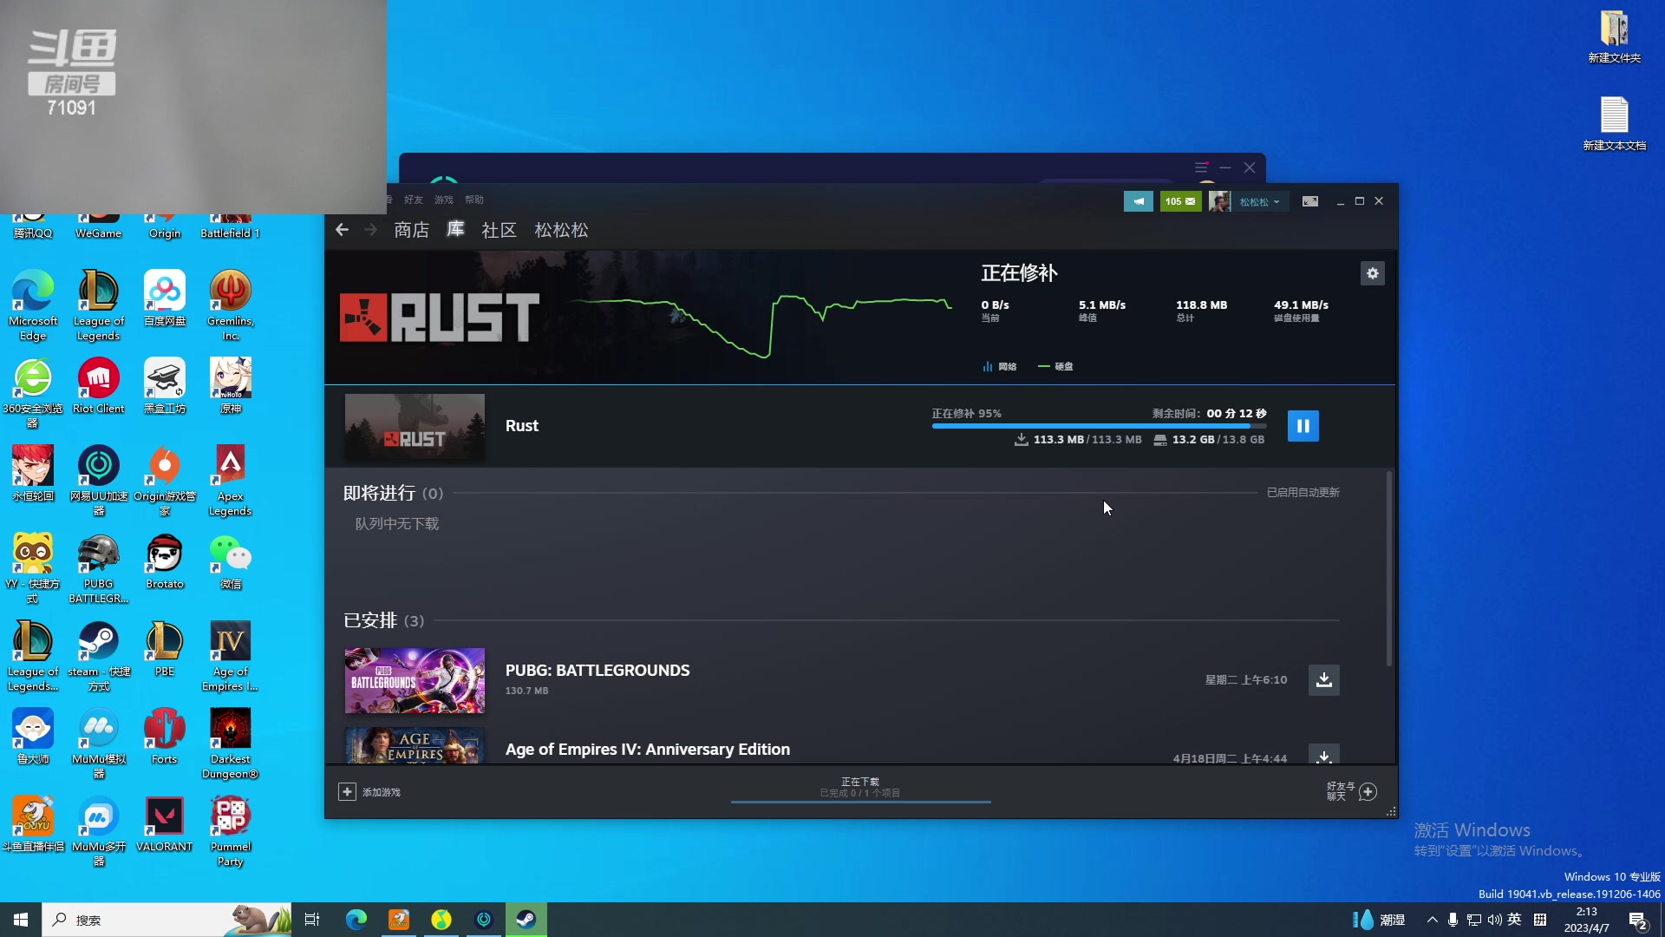Click 添加游戏 to add a game

pos(369,792)
